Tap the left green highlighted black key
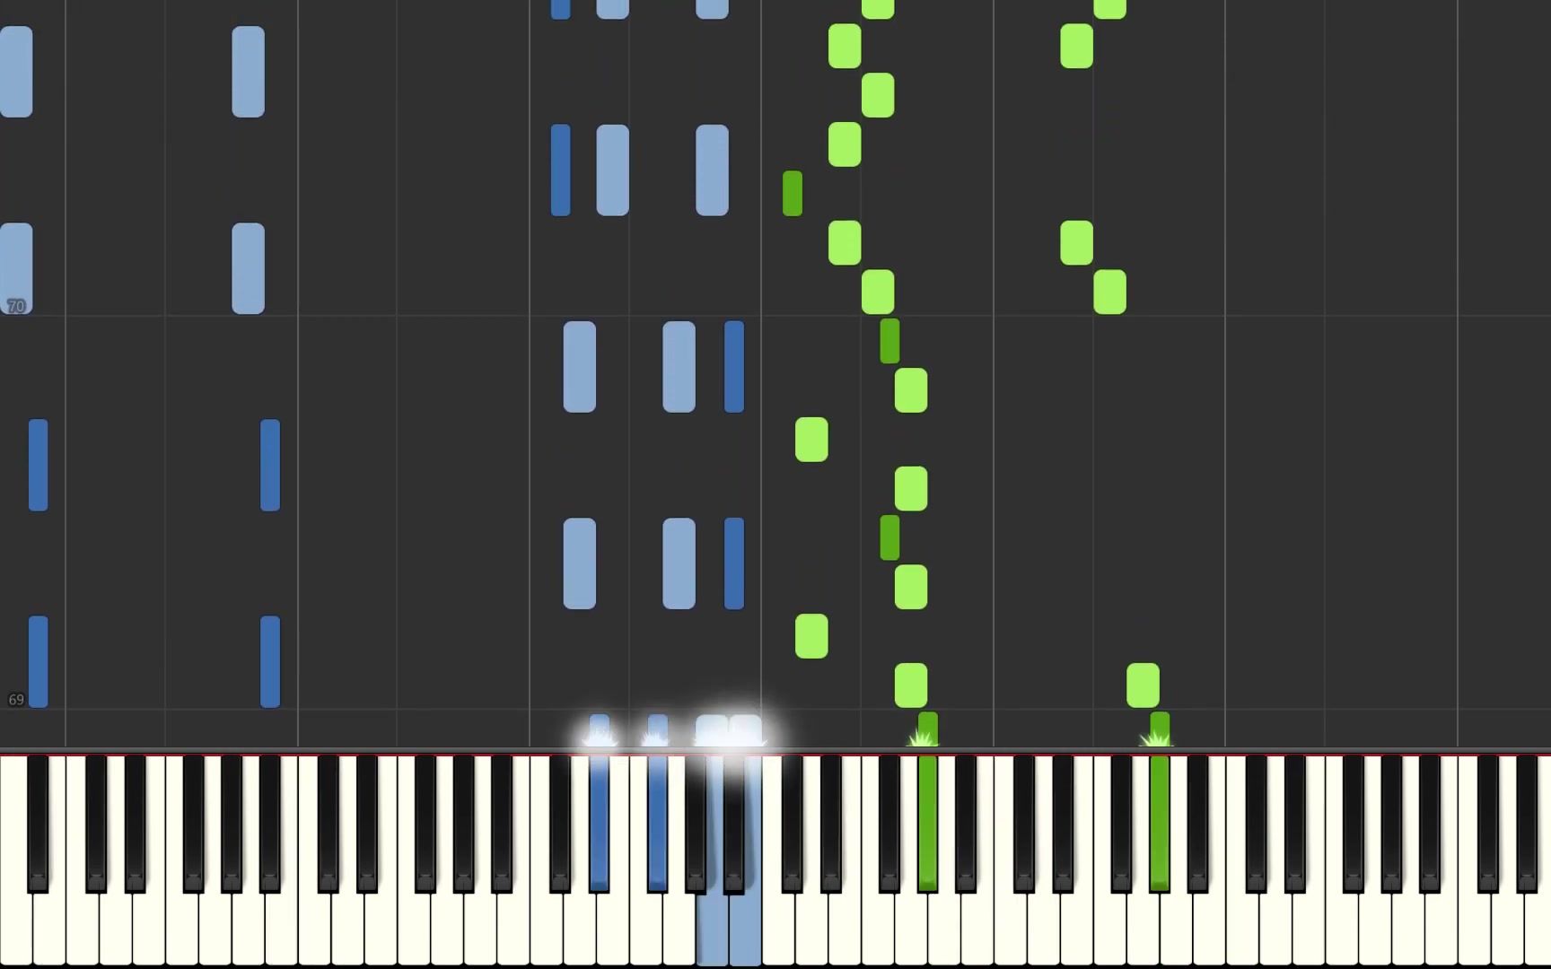The width and height of the screenshot is (1551, 969). 928,824
